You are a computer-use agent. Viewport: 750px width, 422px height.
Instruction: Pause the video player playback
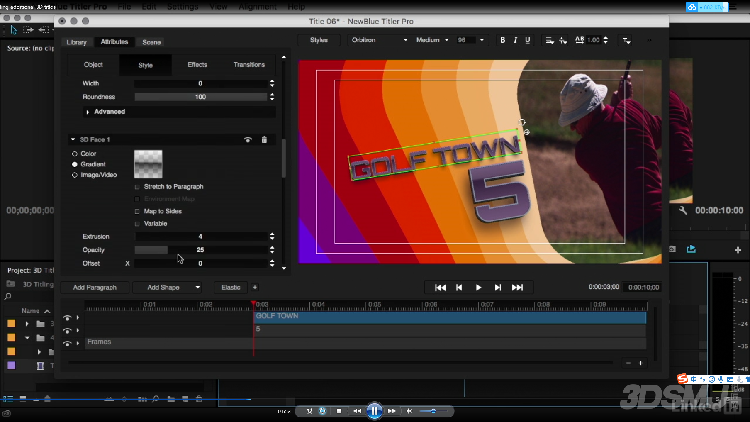pyautogui.click(x=374, y=411)
